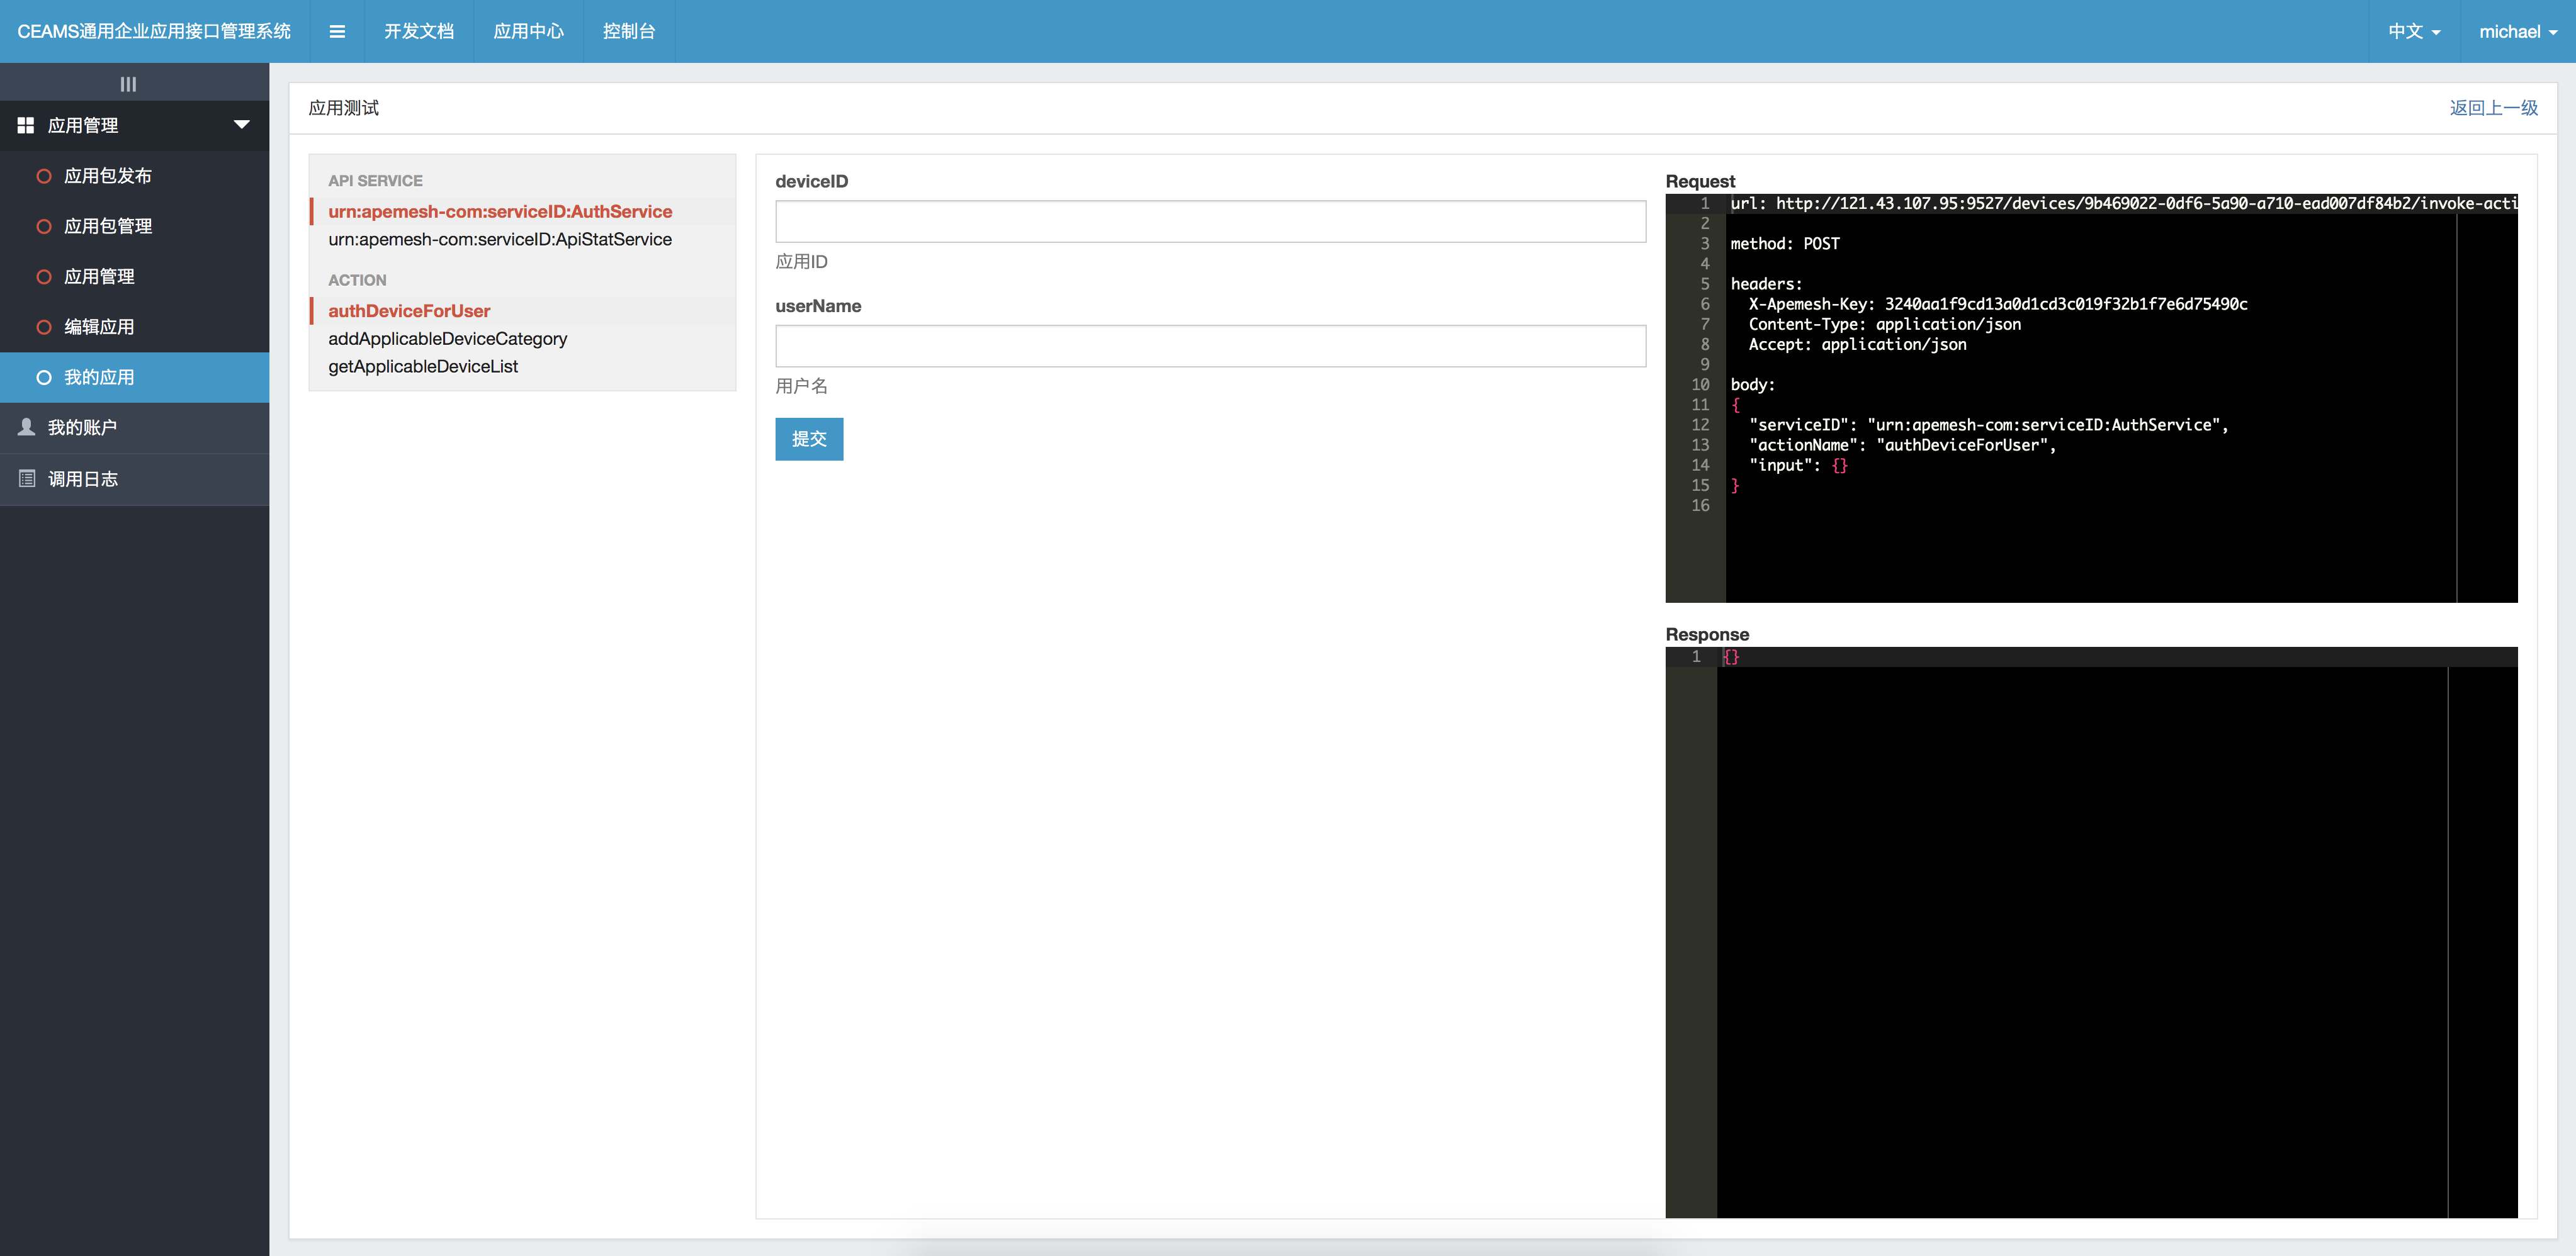Open 控制台 in the top navigation

point(629,31)
